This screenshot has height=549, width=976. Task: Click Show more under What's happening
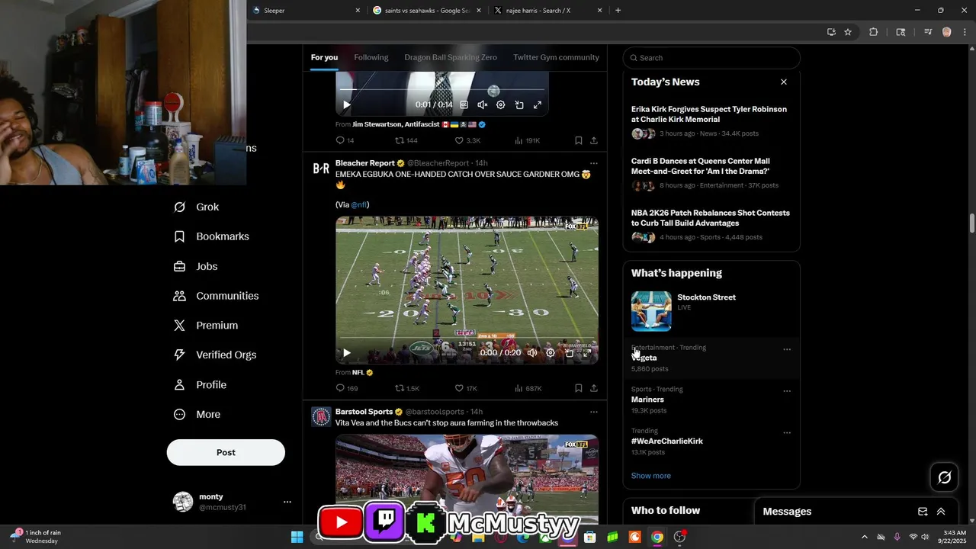(651, 476)
